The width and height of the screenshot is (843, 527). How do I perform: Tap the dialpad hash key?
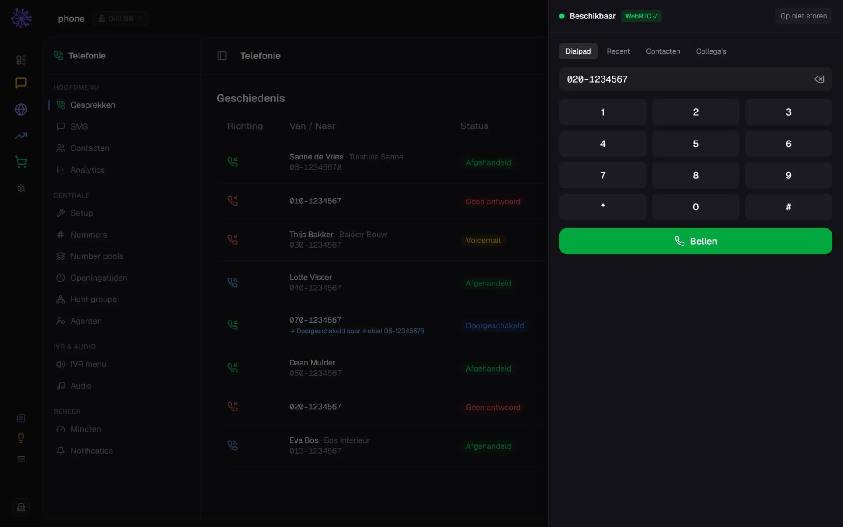click(789, 207)
